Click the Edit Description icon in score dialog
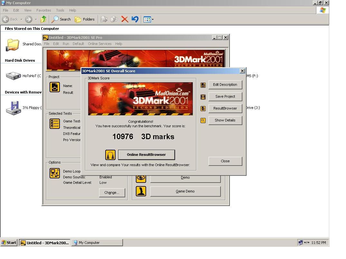Screen dimensions: 346x259 (x=203, y=85)
